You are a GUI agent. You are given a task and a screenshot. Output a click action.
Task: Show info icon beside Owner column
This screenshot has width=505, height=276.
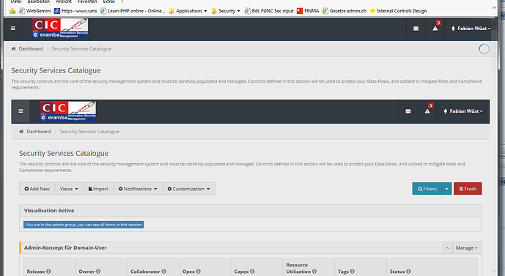(x=98, y=272)
